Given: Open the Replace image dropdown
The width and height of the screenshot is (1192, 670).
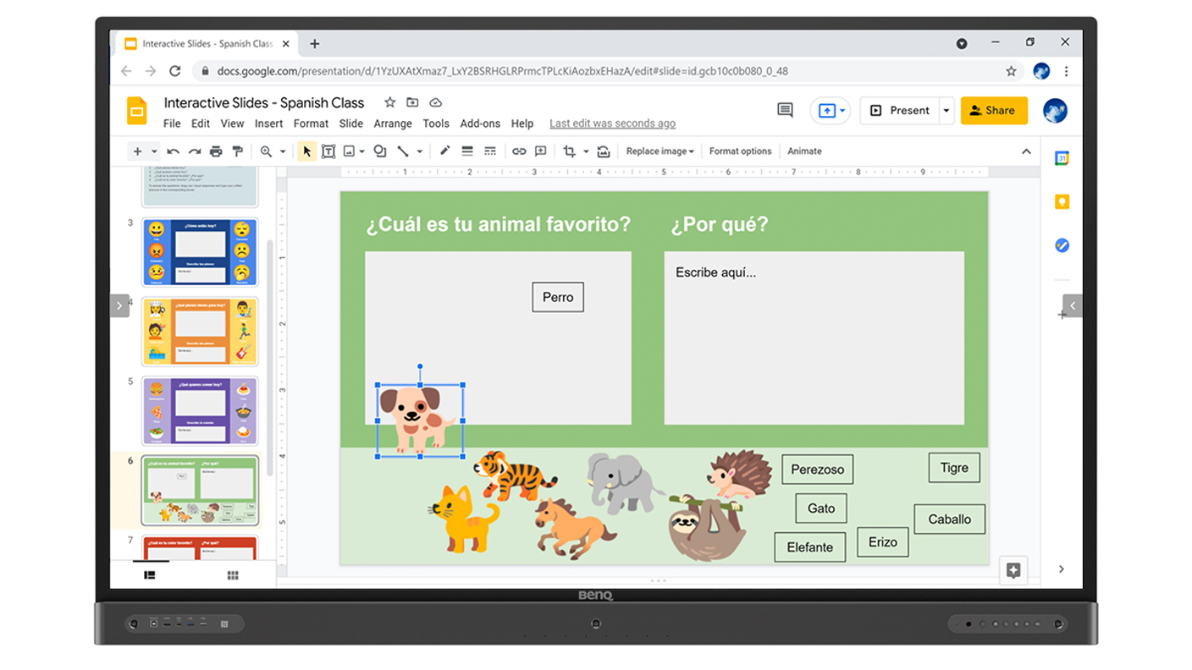Looking at the screenshot, I should (659, 151).
